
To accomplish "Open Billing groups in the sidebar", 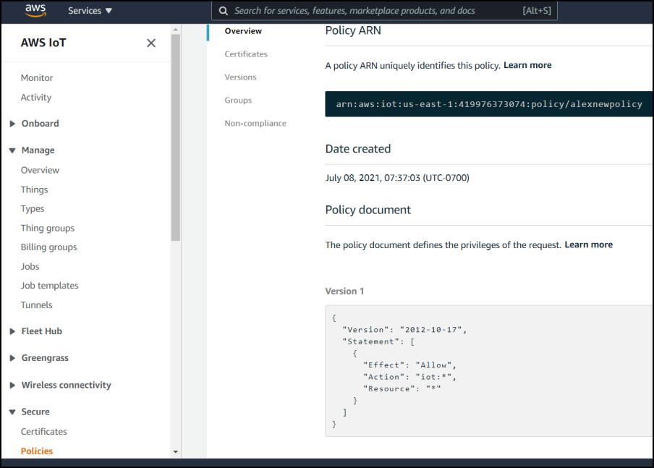I will coord(48,247).
